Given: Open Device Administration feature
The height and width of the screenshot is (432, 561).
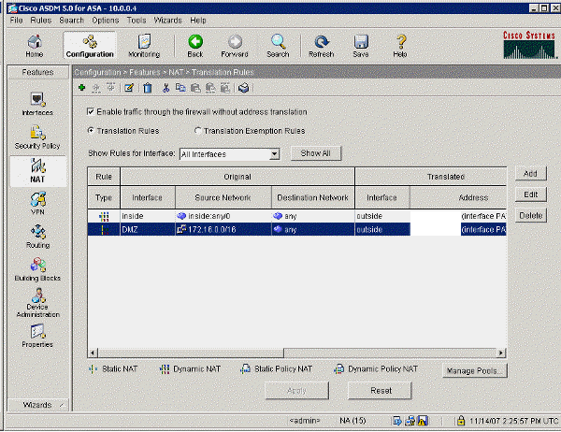Looking at the screenshot, I should [x=38, y=303].
